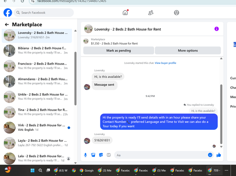Click the quoted "Hi, is this available?" reply preview

pos(203,111)
